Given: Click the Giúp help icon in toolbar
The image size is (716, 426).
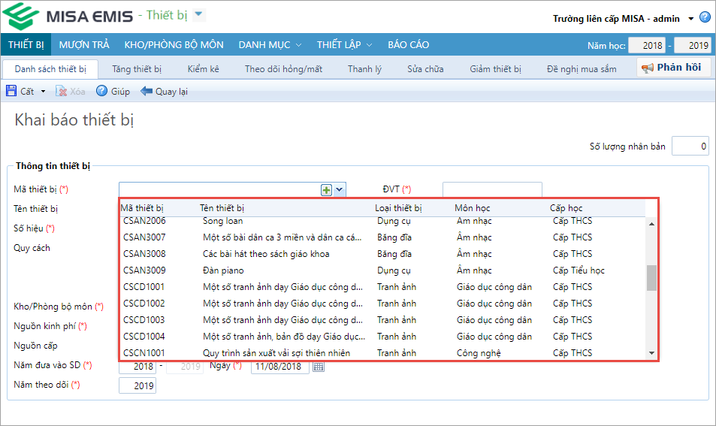Looking at the screenshot, I should 102,92.
